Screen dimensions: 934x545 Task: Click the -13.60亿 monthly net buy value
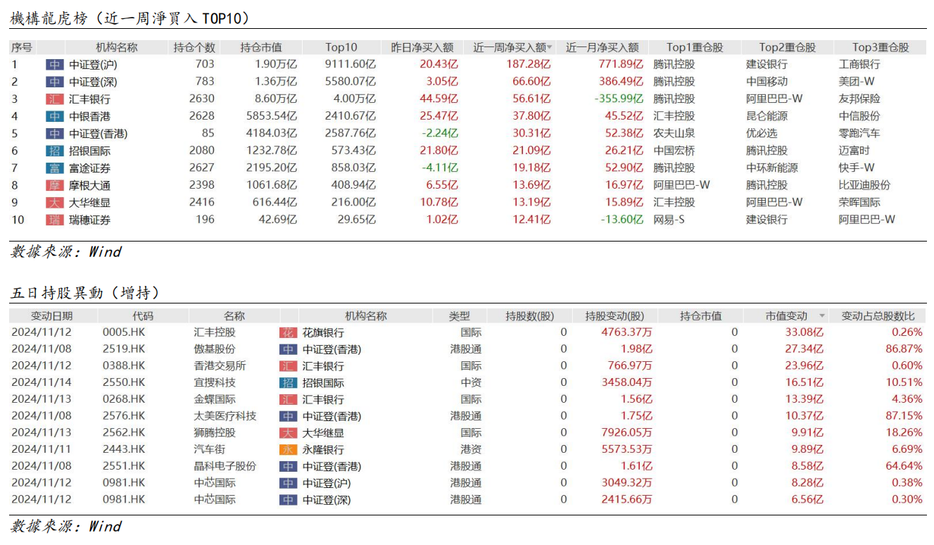[x=621, y=219]
